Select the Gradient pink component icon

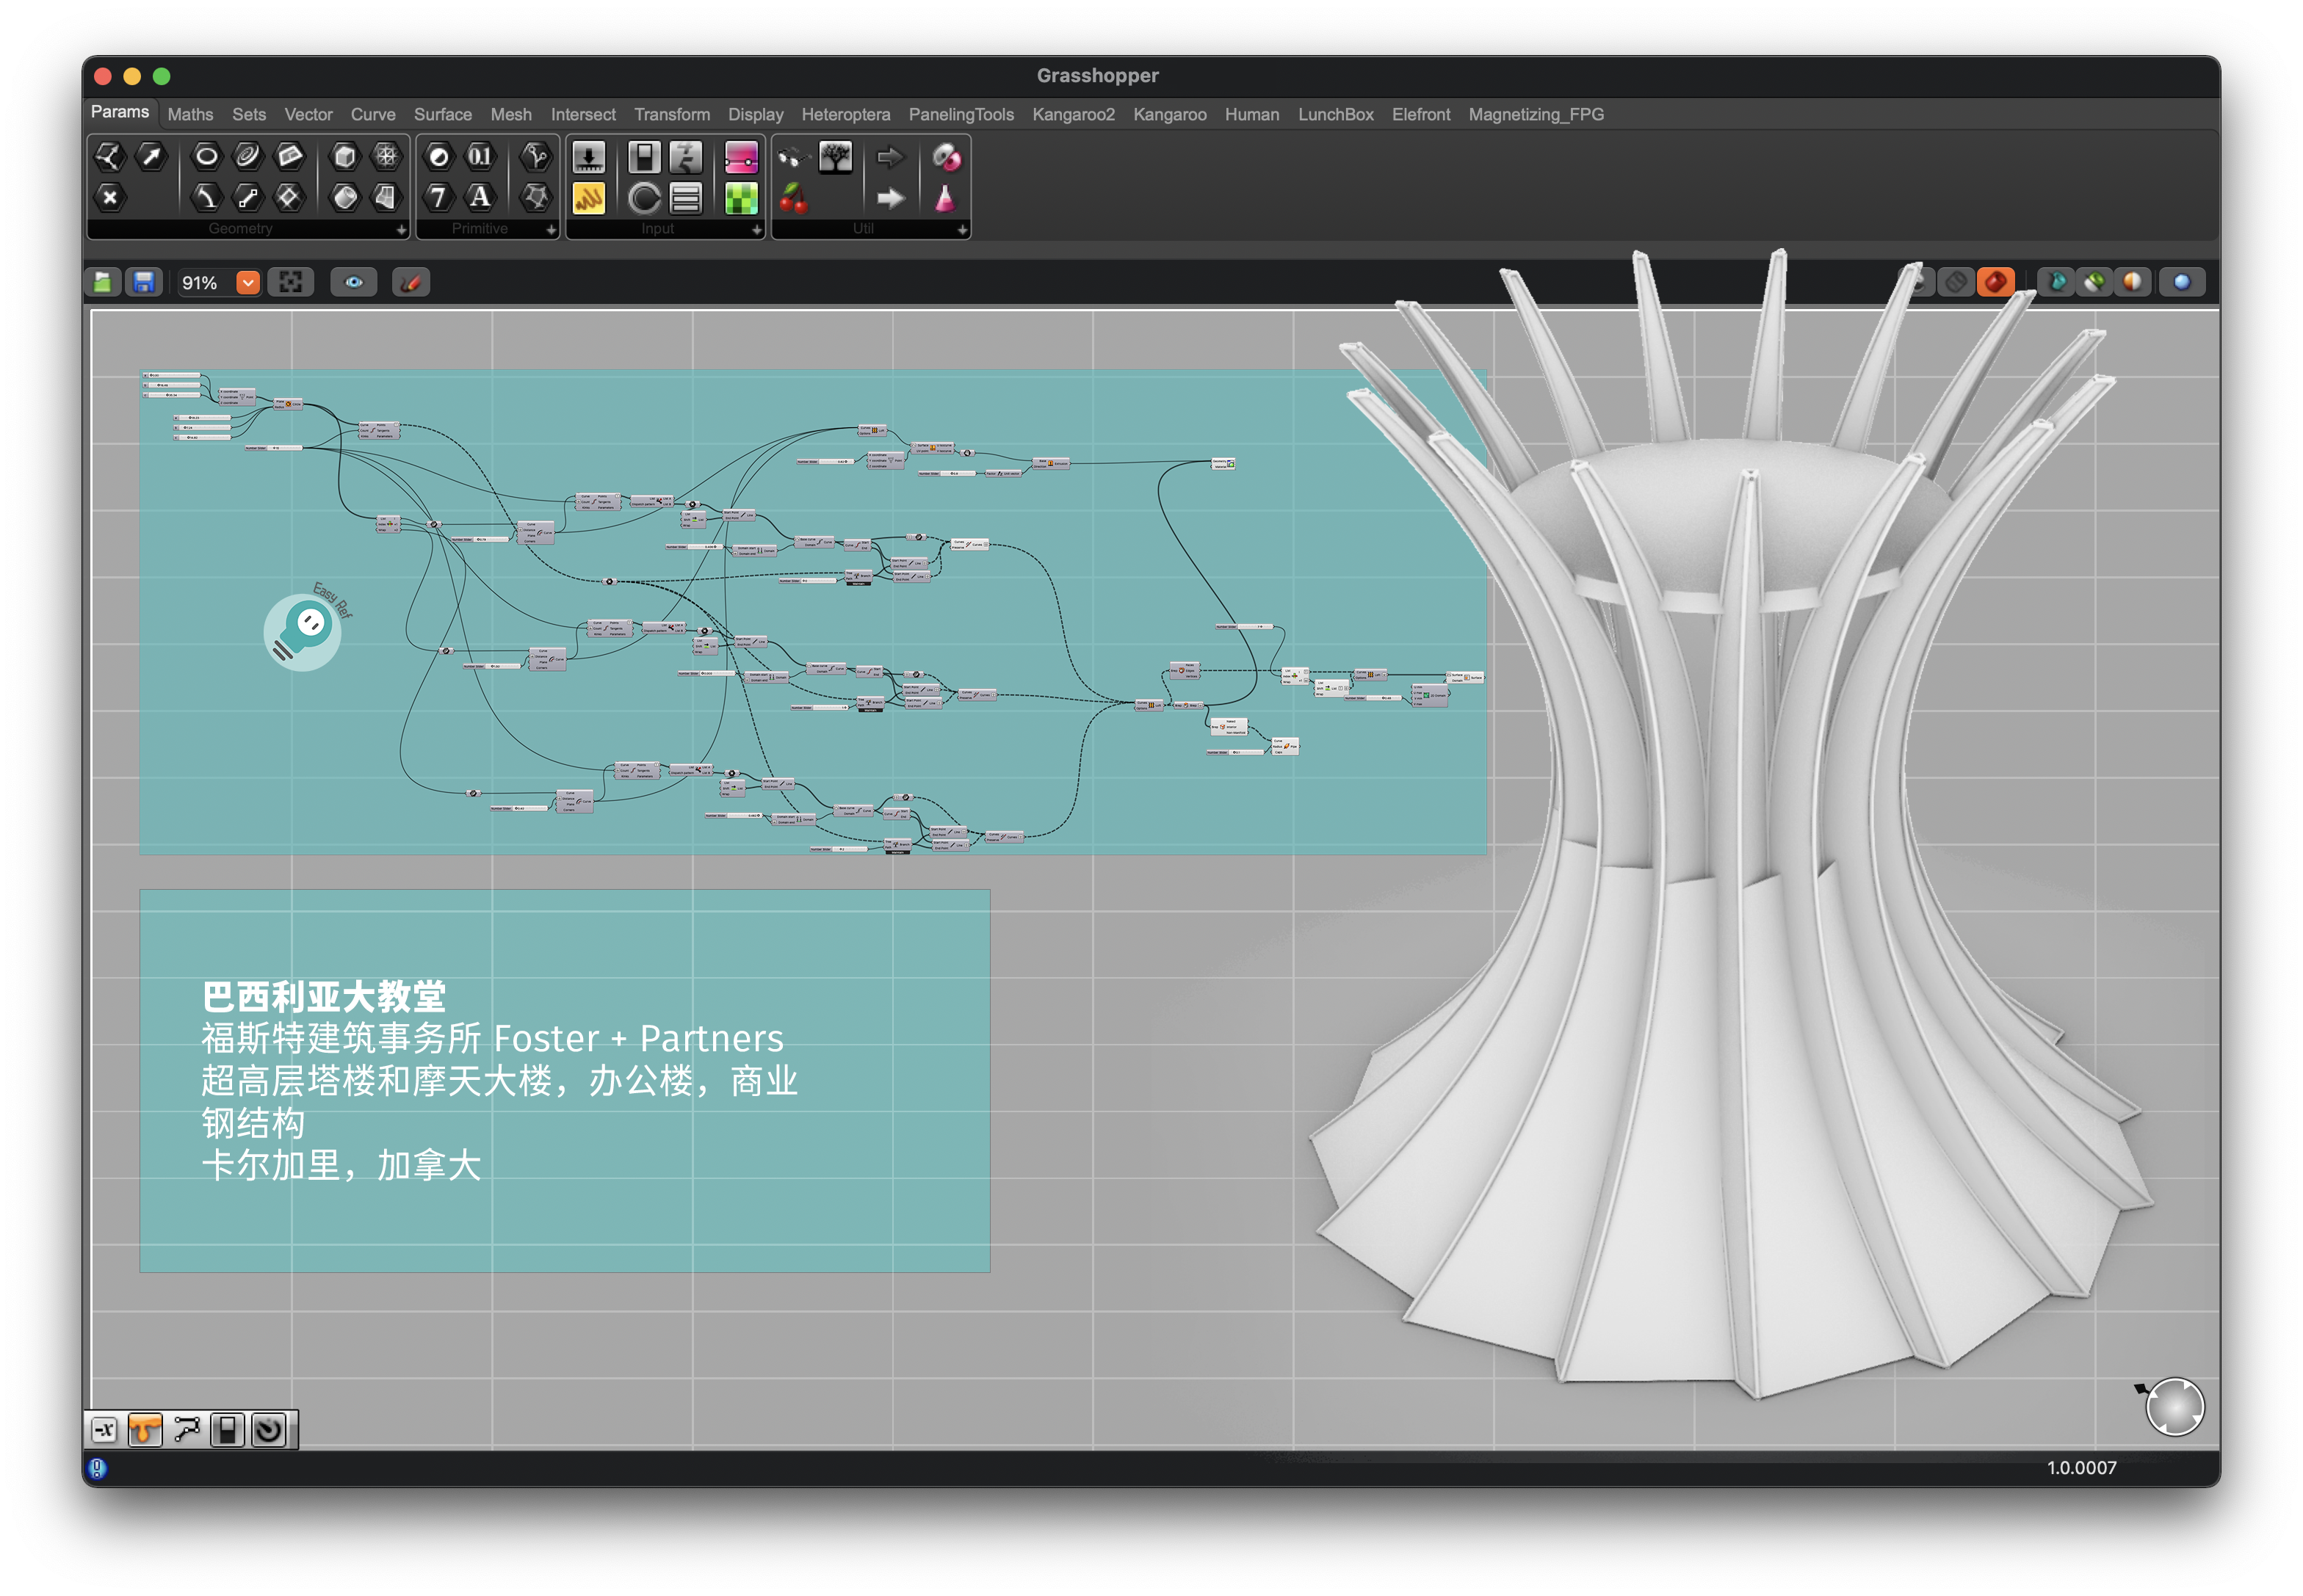coord(740,157)
